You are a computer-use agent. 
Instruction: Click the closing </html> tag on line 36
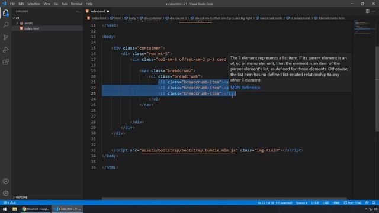(x=110, y=167)
